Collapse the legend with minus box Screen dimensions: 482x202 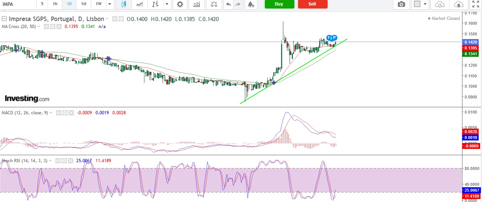(4, 19)
